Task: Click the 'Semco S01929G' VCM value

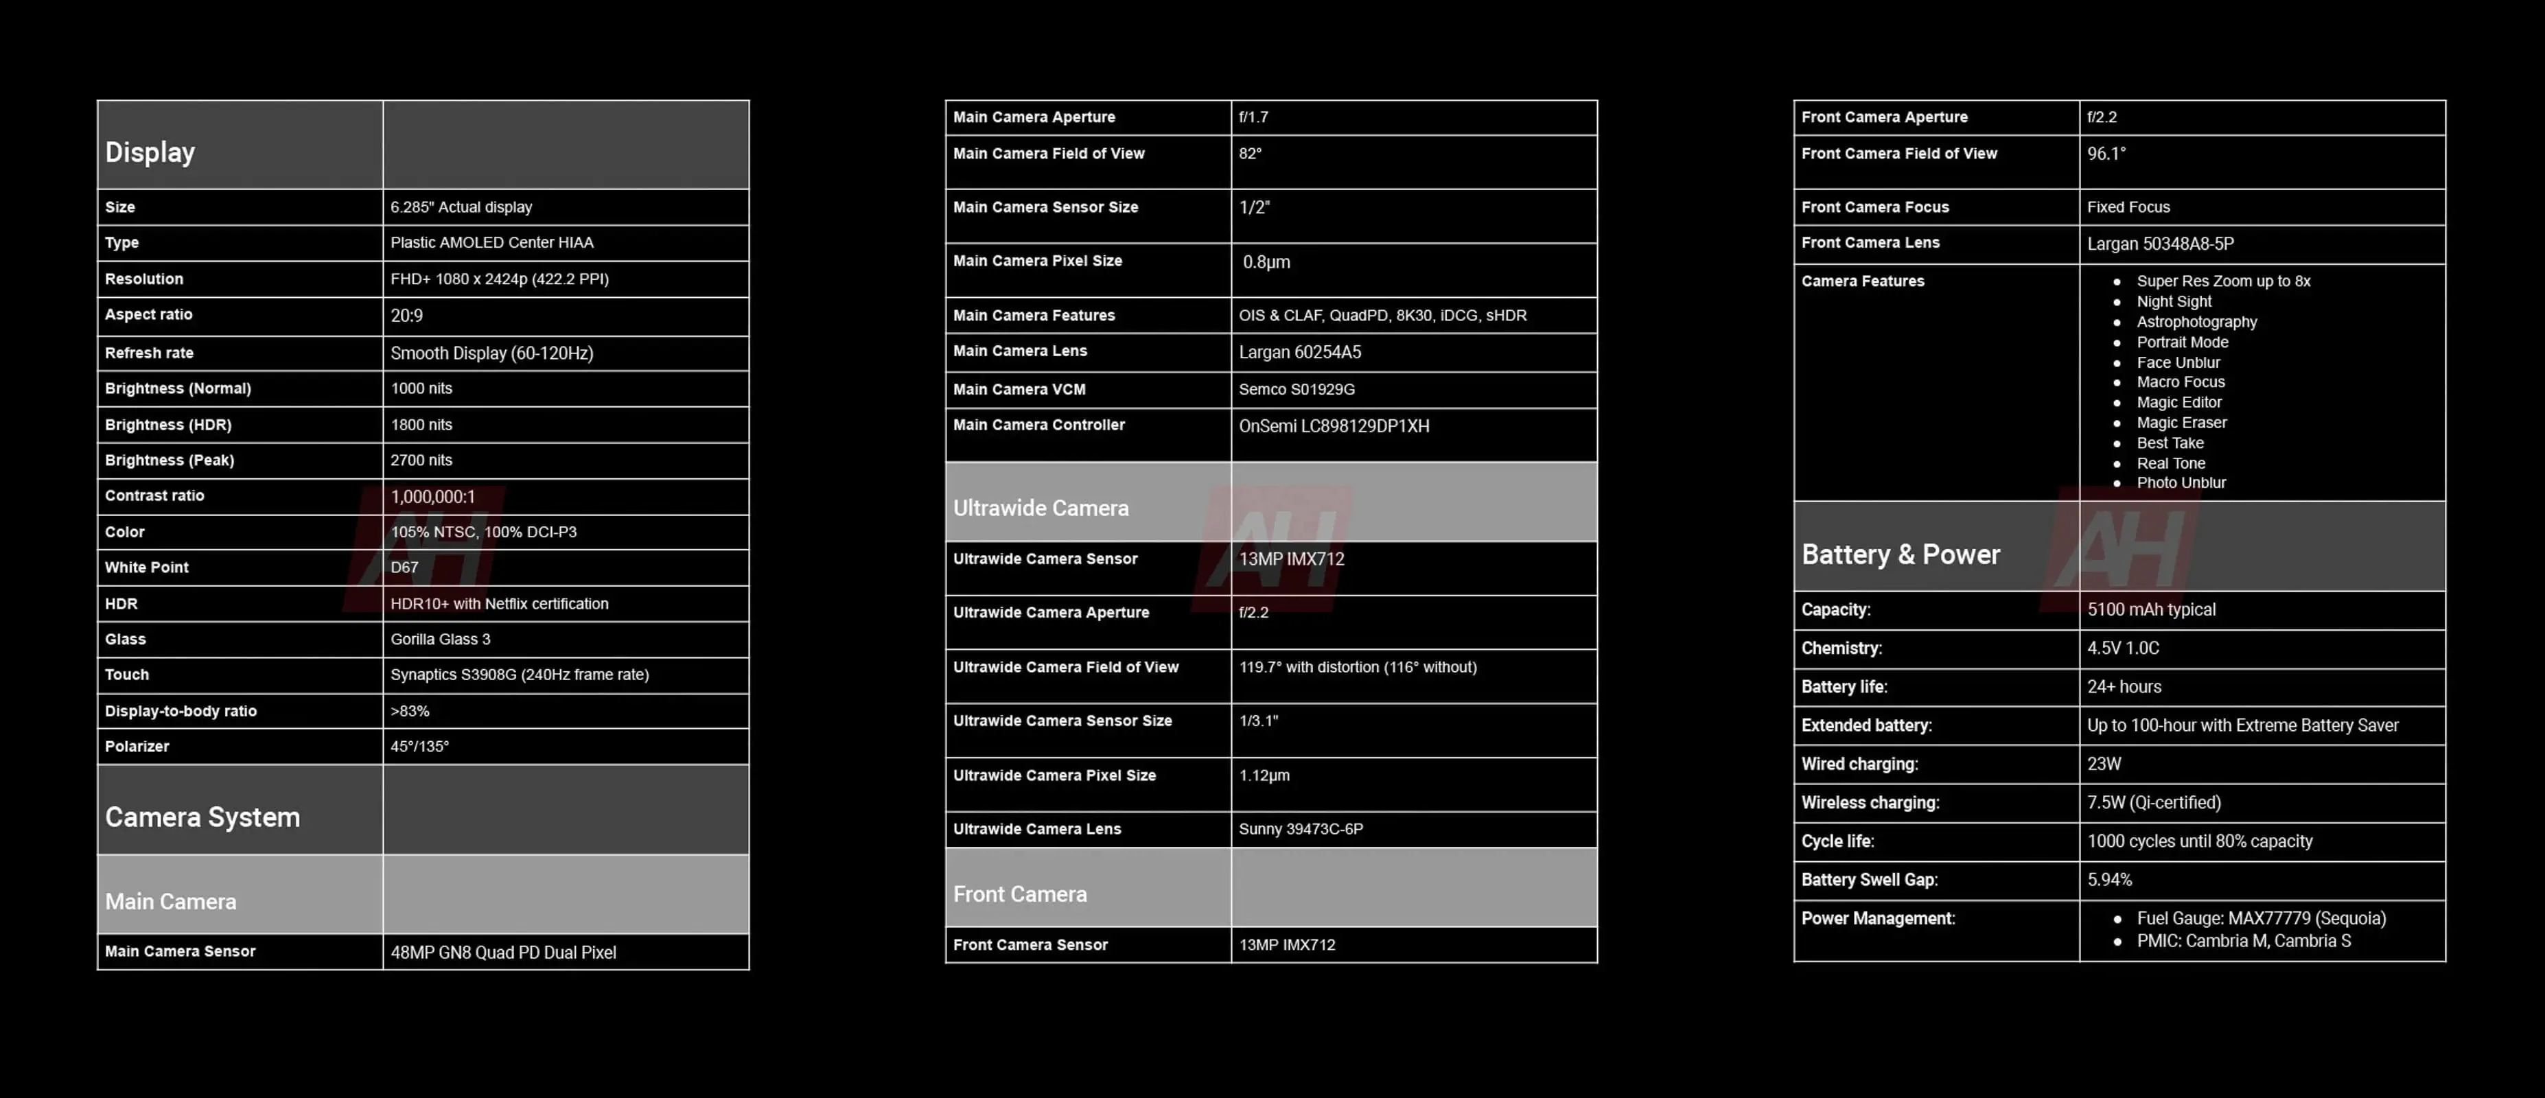Action: [x=1297, y=390]
